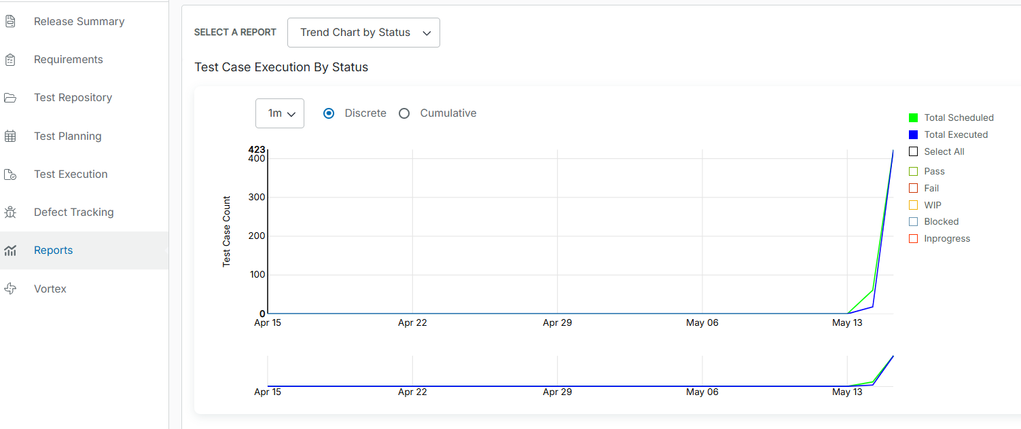1021x429 pixels.
Task: Click the Release Summary document icon
Action: tap(10, 21)
